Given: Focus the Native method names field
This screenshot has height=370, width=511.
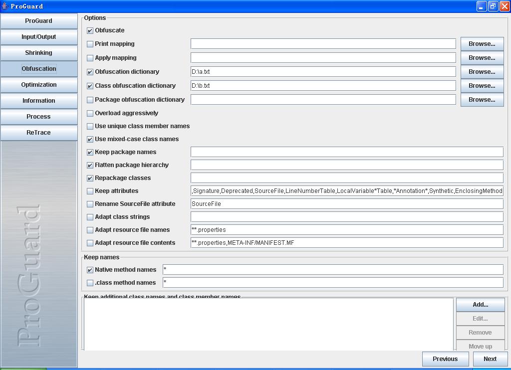Looking at the screenshot, I should coord(333,270).
